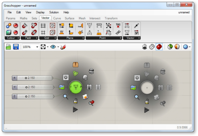198x136 pixels.
Task: Open the sketch pen tool icon
Action: click(x=63, y=47)
